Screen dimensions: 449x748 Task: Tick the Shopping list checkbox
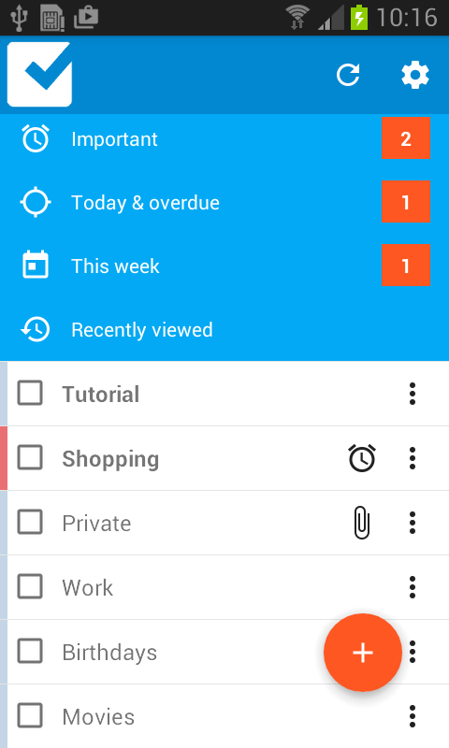[x=30, y=457]
